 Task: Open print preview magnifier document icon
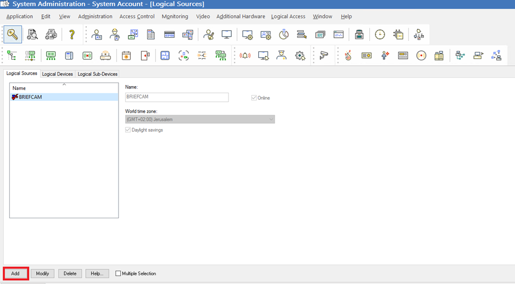(x=32, y=35)
